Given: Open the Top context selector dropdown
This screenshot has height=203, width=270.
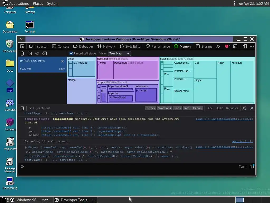Looking at the screenshot, I should [243, 167].
